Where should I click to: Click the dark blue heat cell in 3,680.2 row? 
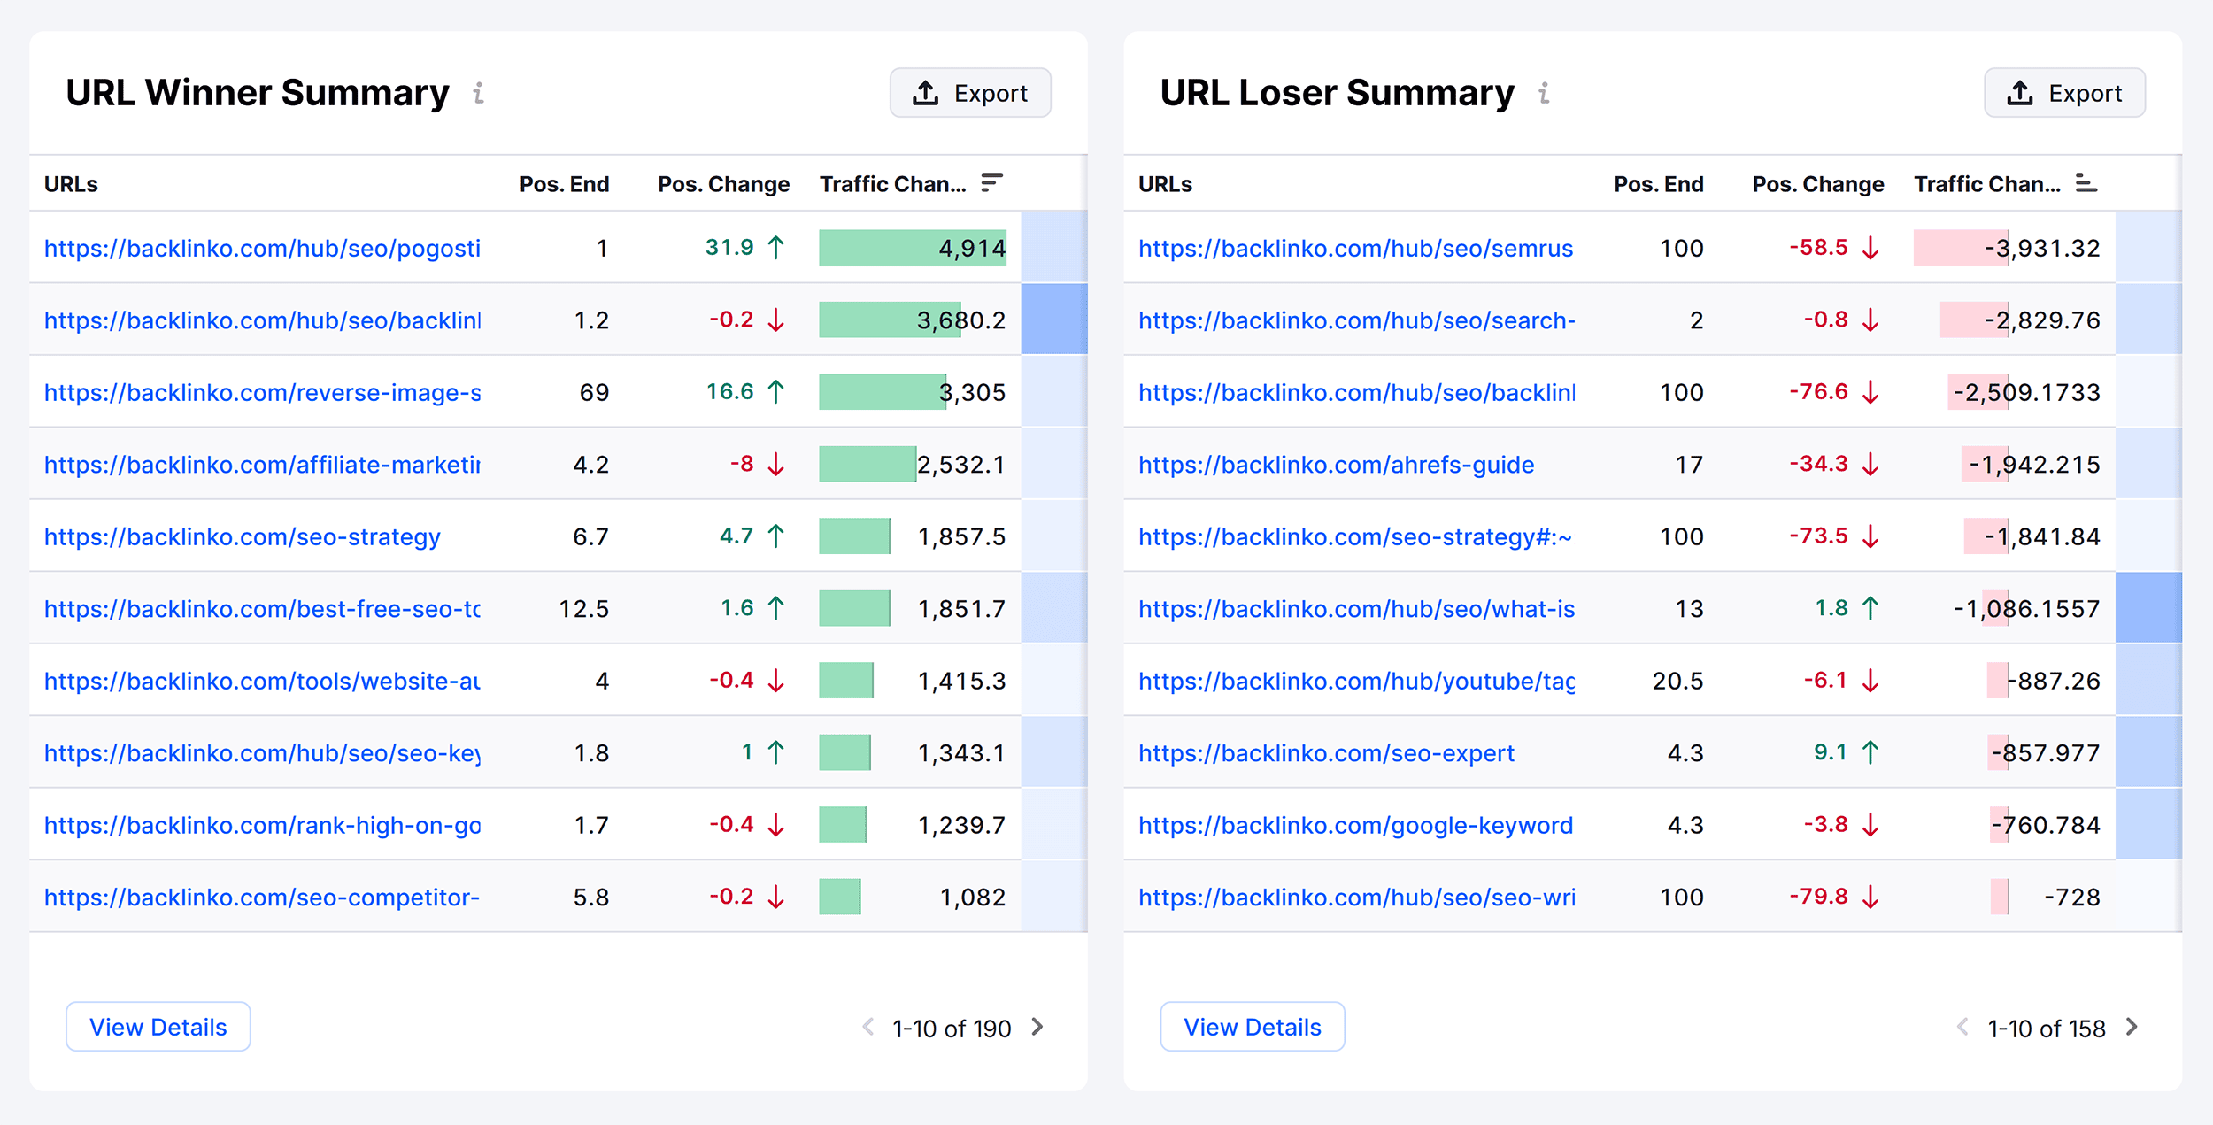coord(1054,320)
